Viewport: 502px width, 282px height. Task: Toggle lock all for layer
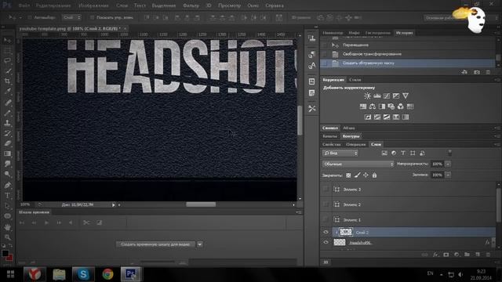374,175
